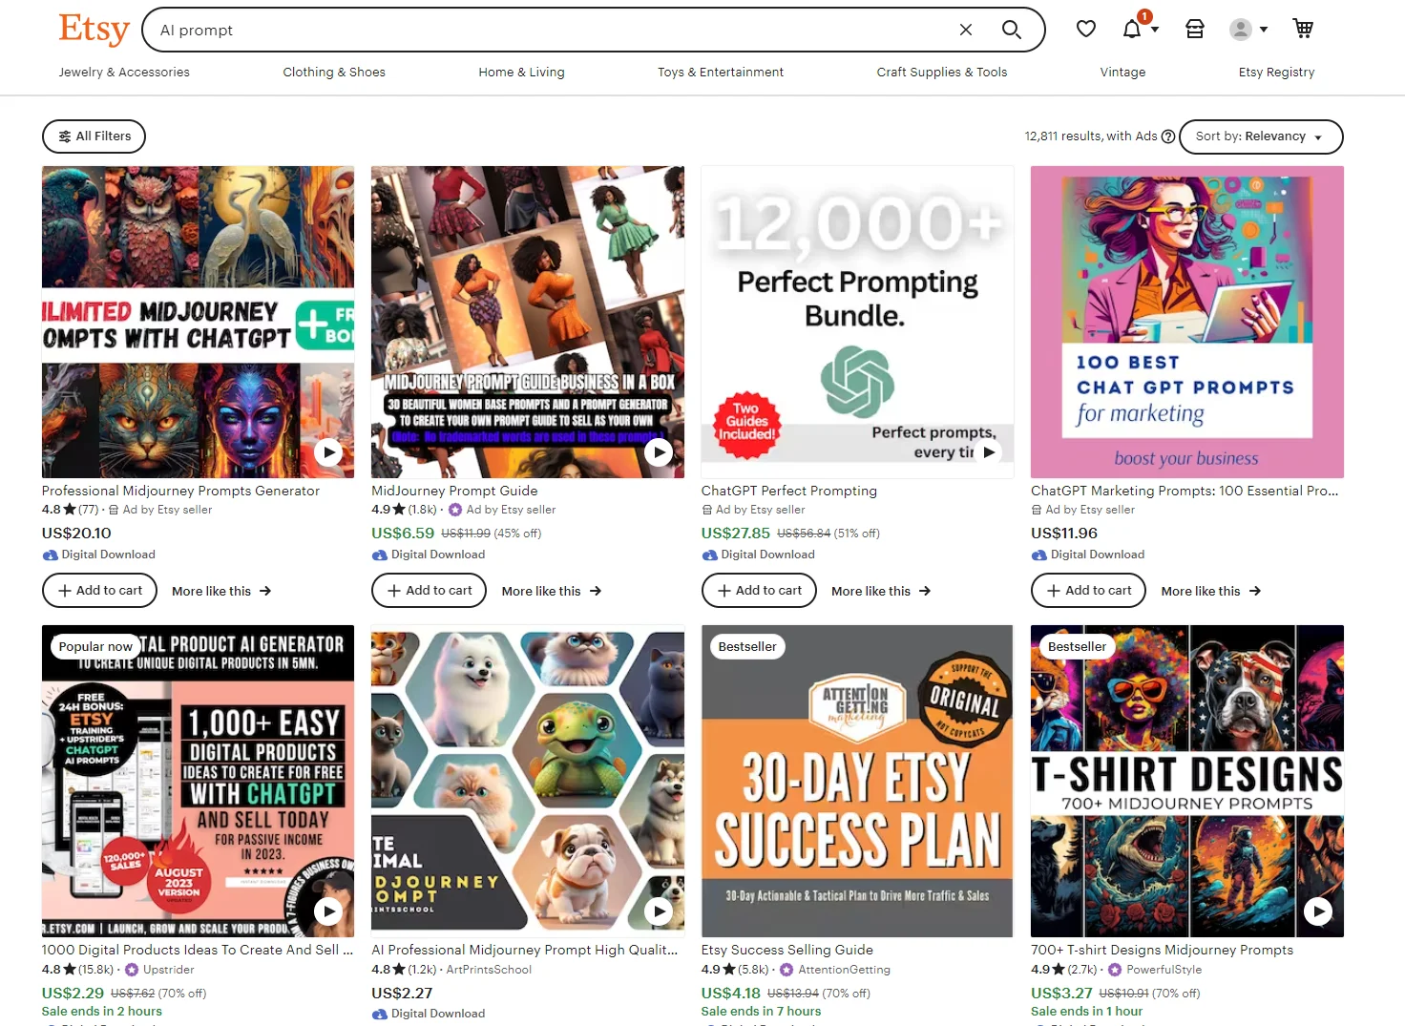The width and height of the screenshot is (1405, 1026).
Task: Play the 1000 Digital Products Ideas video
Action: (328, 911)
